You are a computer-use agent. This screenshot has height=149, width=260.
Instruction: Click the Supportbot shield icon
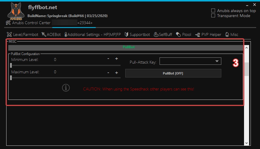126,35
